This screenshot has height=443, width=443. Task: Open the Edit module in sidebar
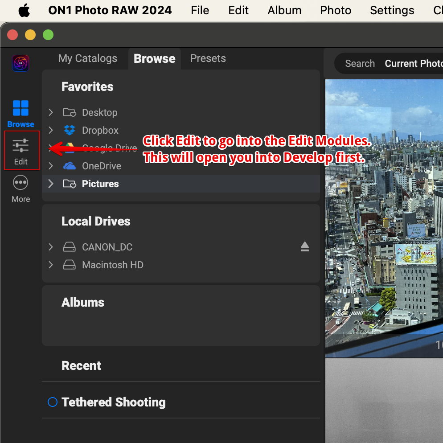21,150
